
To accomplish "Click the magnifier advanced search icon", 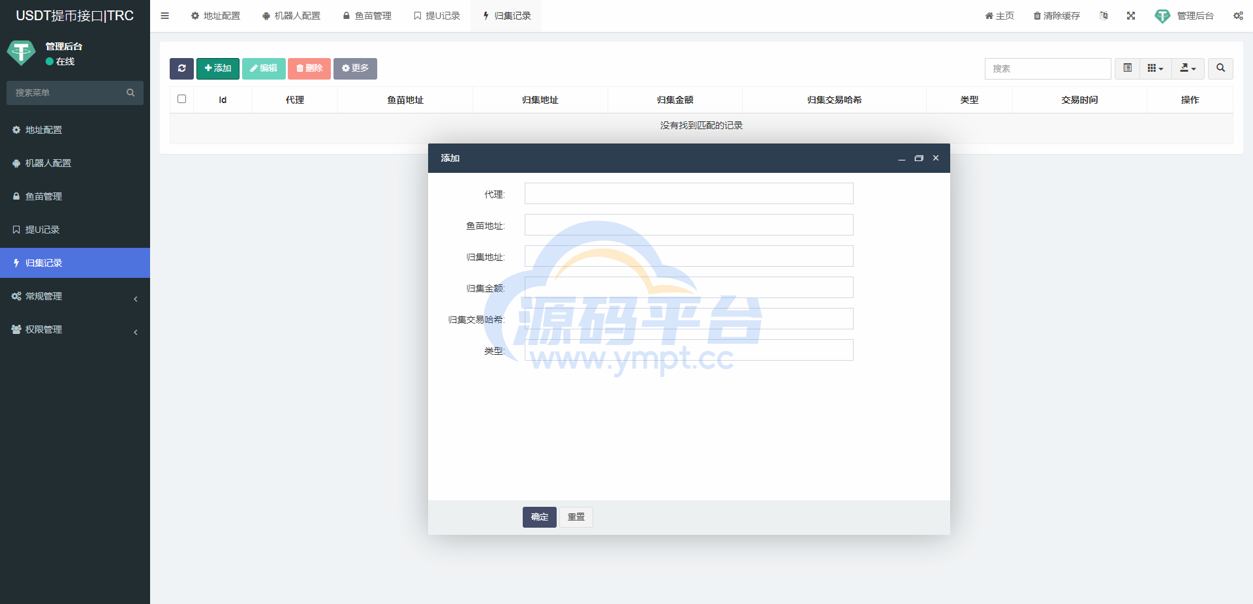I will point(1220,68).
